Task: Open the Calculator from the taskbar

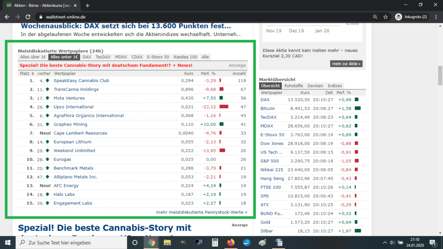Action: point(215,243)
